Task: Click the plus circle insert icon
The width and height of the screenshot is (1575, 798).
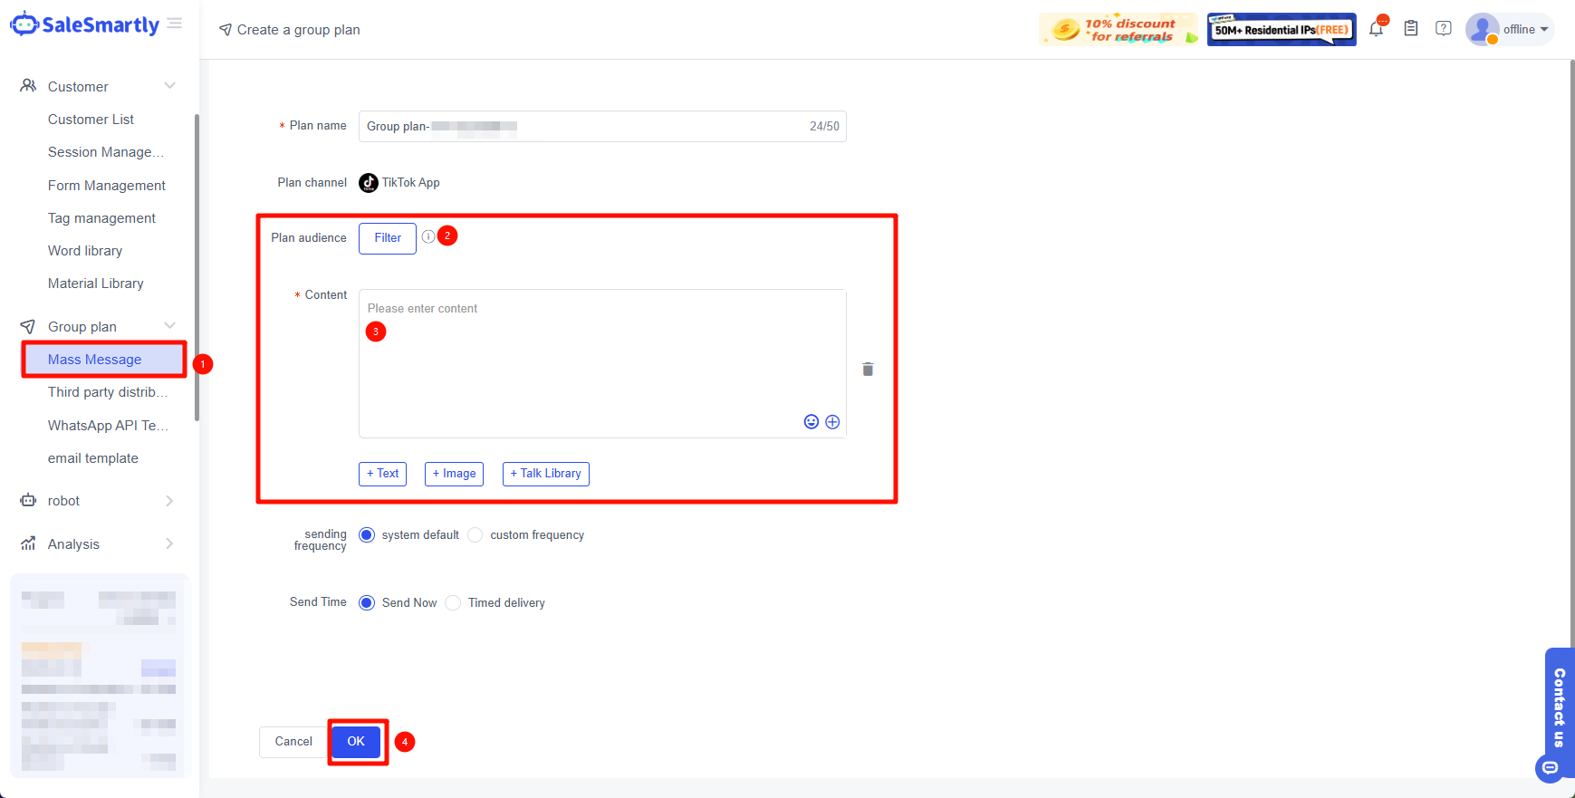Action: pyautogui.click(x=832, y=422)
